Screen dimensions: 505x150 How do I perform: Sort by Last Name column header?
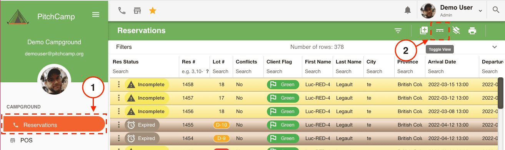[x=348, y=62]
